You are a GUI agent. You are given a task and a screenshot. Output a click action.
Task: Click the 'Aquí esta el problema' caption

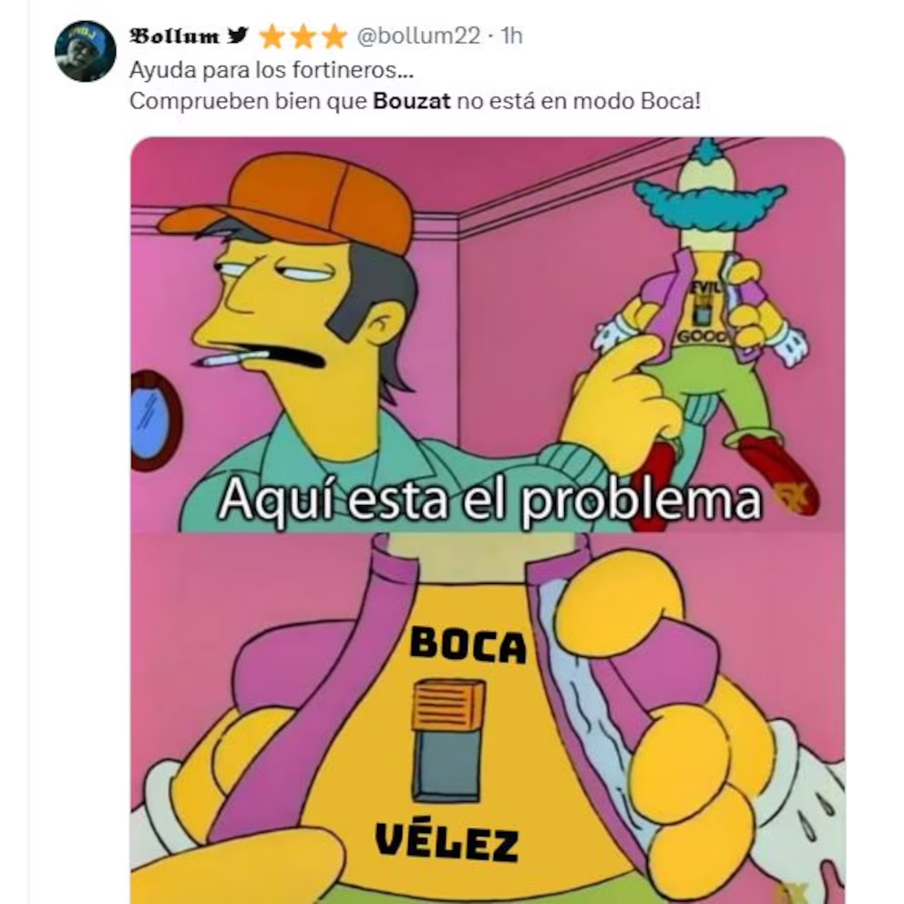pyautogui.click(x=490, y=499)
